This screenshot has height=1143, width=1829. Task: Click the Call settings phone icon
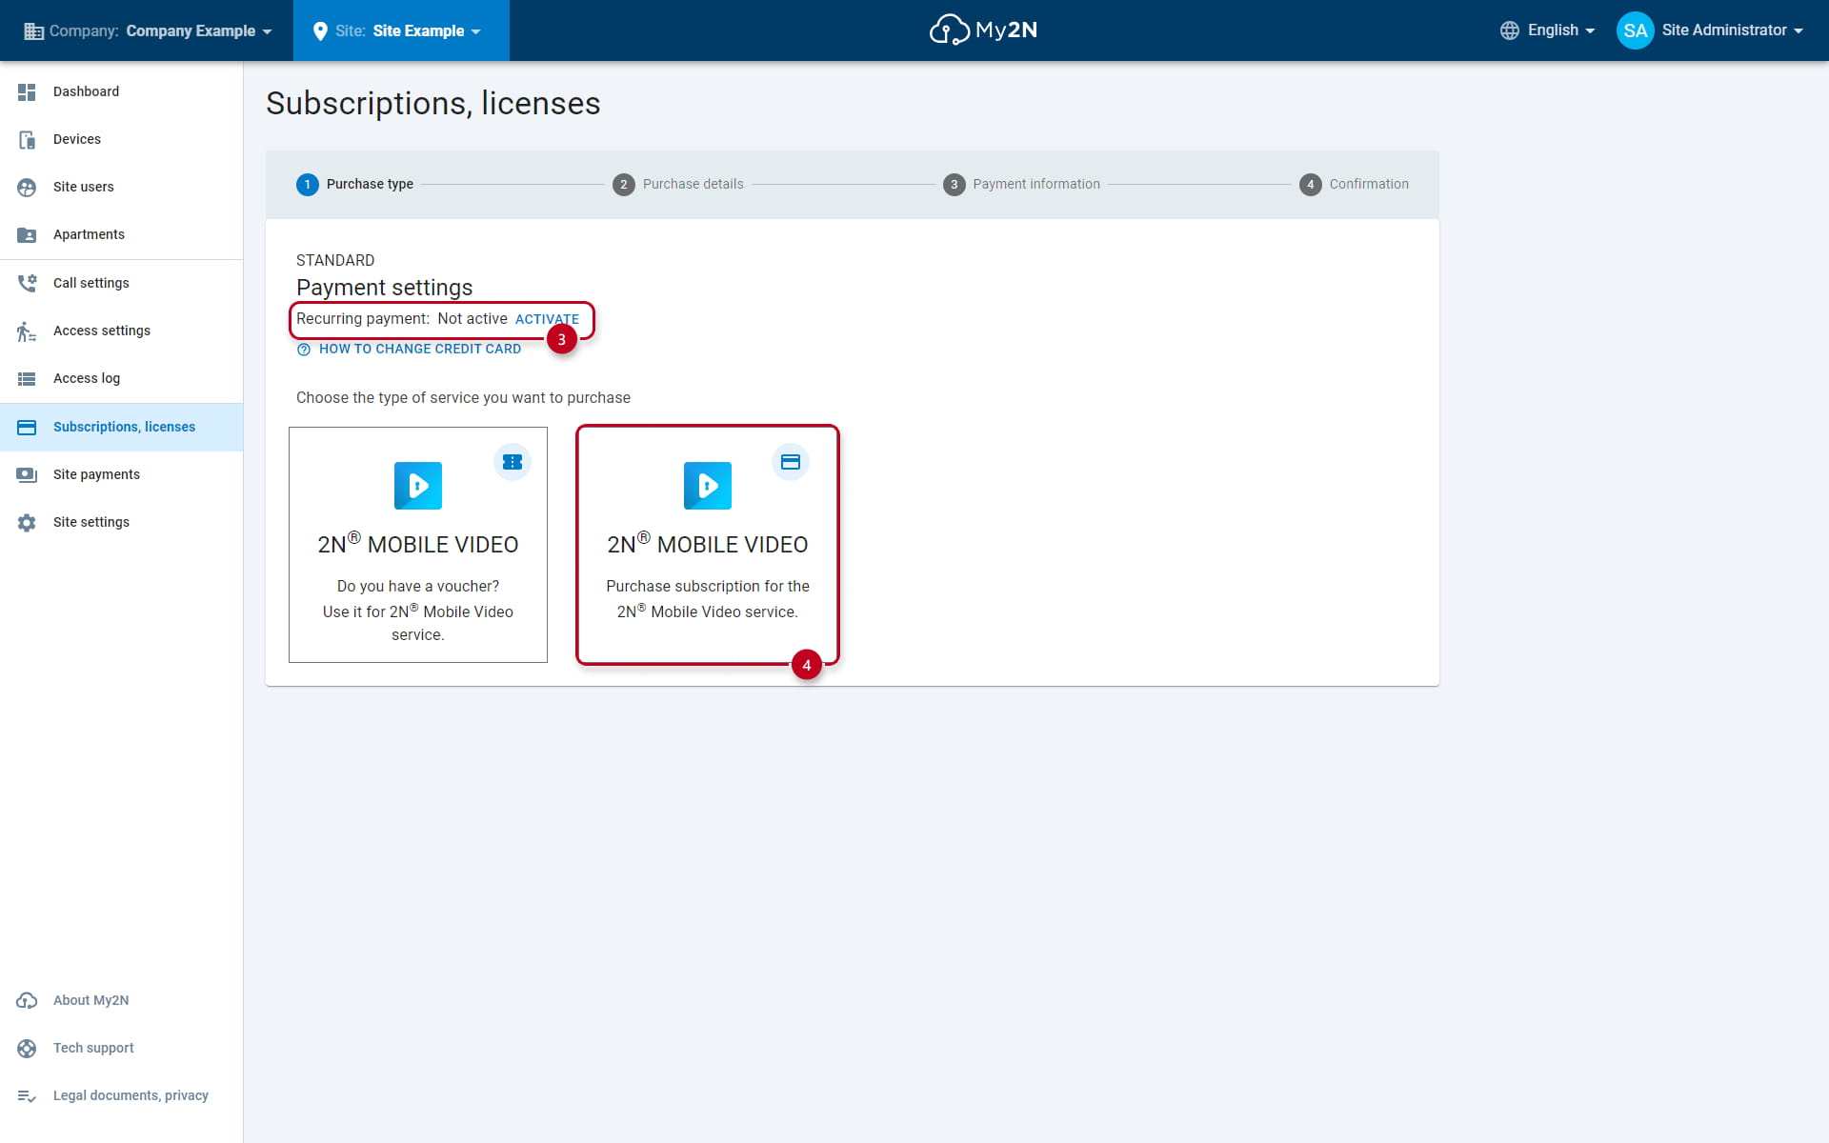(x=27, y=283)
